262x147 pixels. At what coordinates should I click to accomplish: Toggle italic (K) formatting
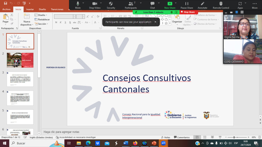point(61,22)
